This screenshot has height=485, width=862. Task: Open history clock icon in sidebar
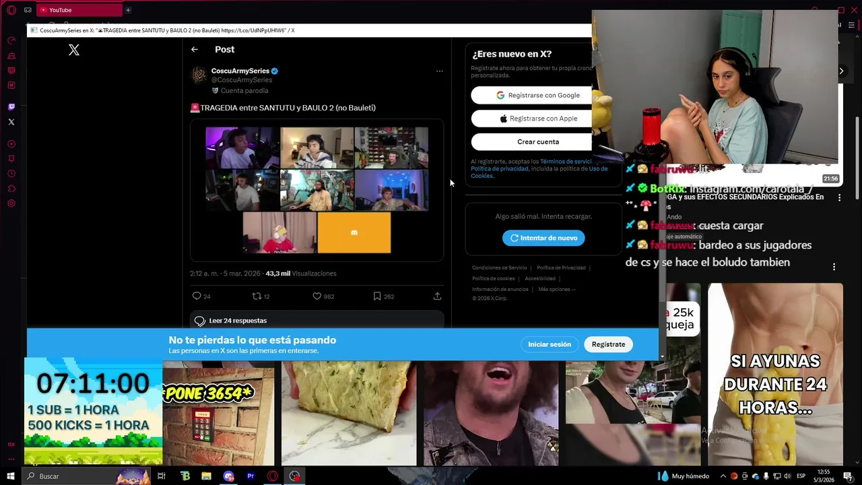[x=11, y=174]
